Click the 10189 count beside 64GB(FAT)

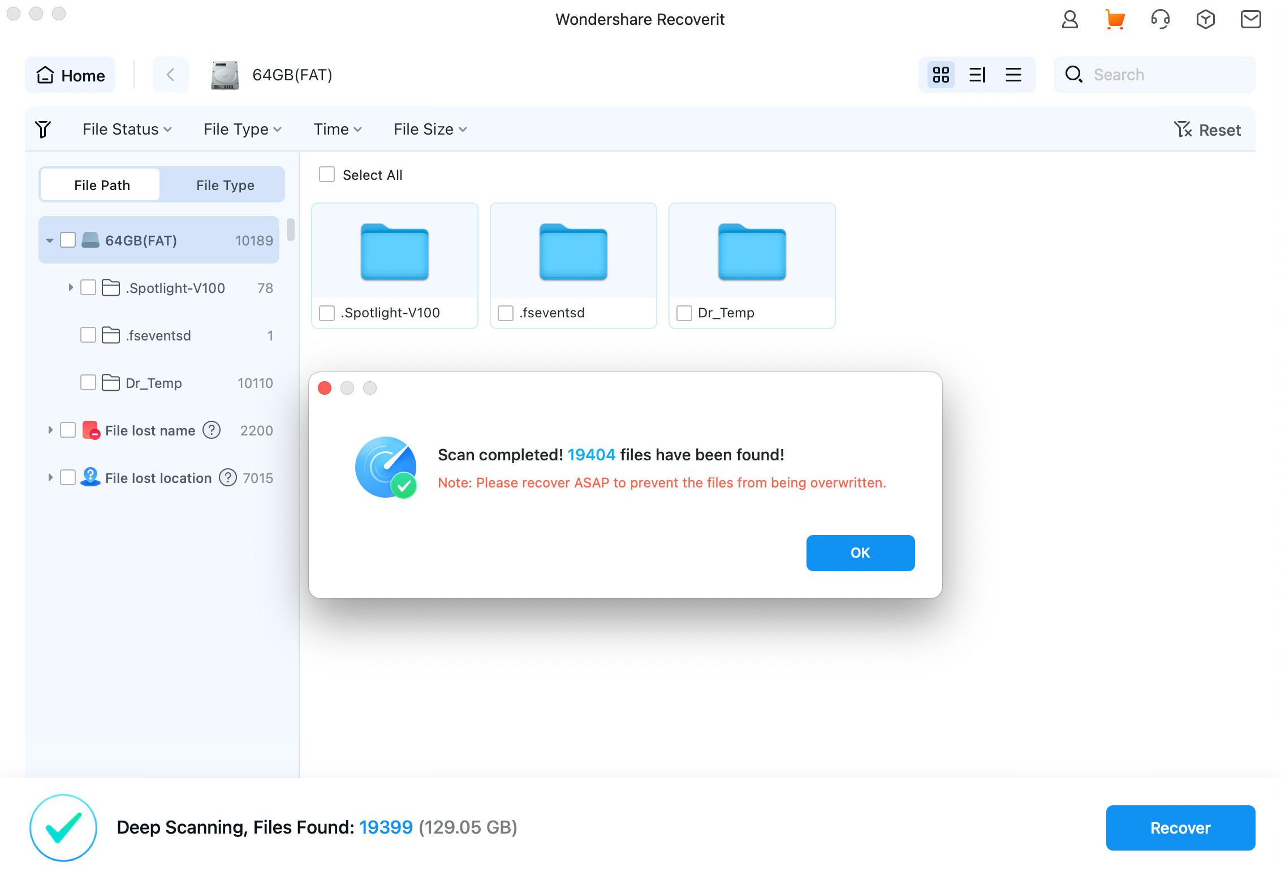254,240
